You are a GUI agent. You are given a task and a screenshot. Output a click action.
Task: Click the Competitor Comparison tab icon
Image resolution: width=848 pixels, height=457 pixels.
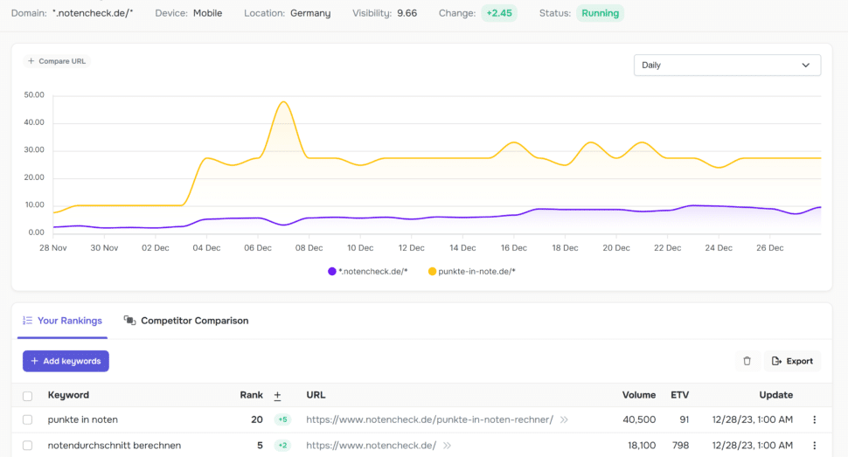click(x=129, y=320)
